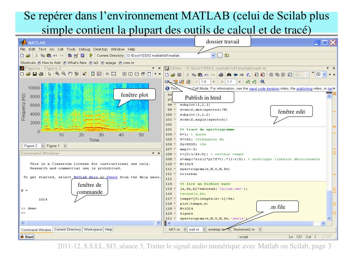
Task: Toggle maximized layout for figures
Action: (149, 74)
